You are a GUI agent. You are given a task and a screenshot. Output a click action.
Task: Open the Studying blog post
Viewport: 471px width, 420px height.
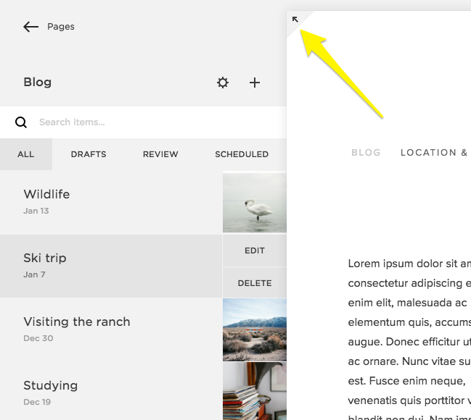[109, 391]
